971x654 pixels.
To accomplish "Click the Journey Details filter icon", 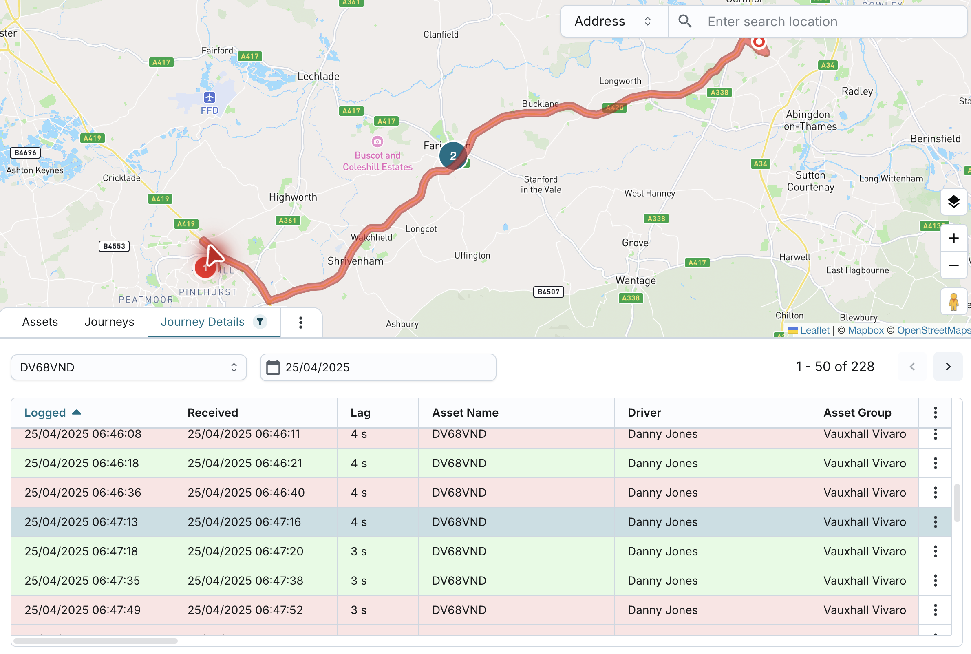I will pyautogui.click(x=260, y=322).
